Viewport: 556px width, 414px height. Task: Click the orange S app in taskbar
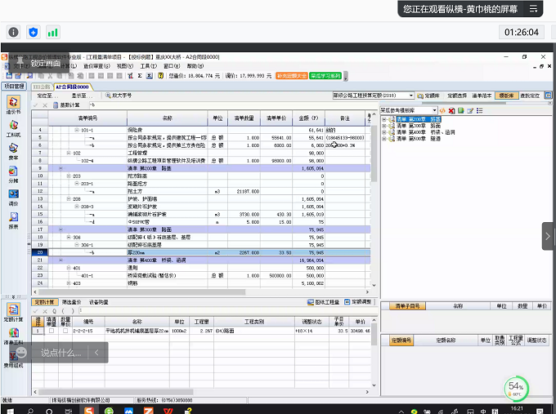[x=89, y=410]
